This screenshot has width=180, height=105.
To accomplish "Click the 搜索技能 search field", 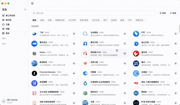I will [x=94, y=13].
